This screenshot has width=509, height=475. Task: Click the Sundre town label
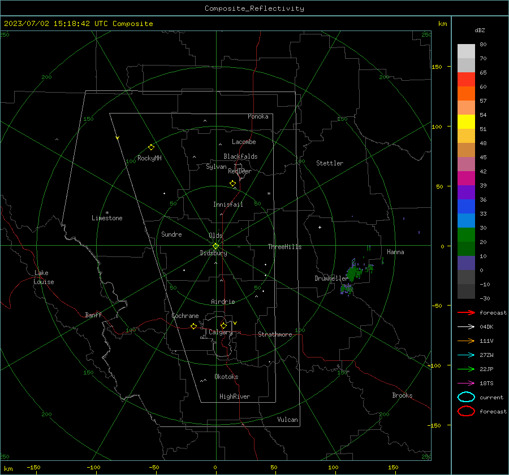[171, 234]
